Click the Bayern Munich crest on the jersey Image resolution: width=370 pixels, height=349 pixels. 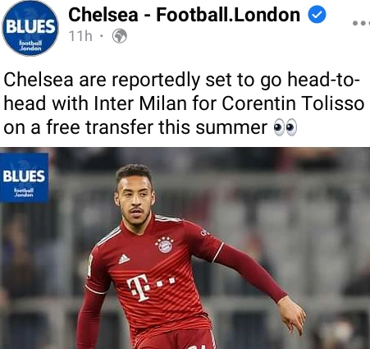pyautogui.click(x=164, y=245)
